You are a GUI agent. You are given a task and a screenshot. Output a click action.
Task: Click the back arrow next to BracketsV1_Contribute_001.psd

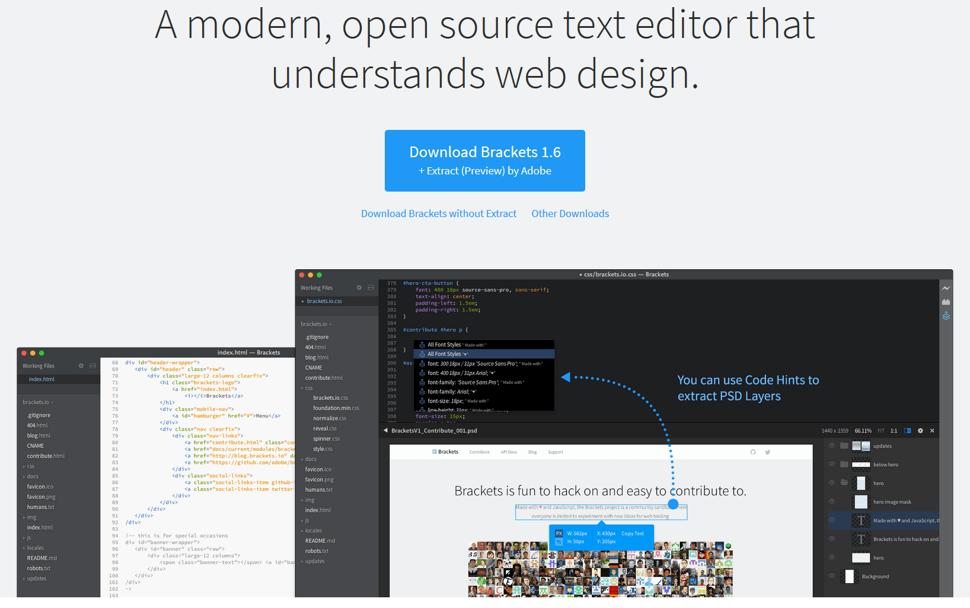click(385, 431)
